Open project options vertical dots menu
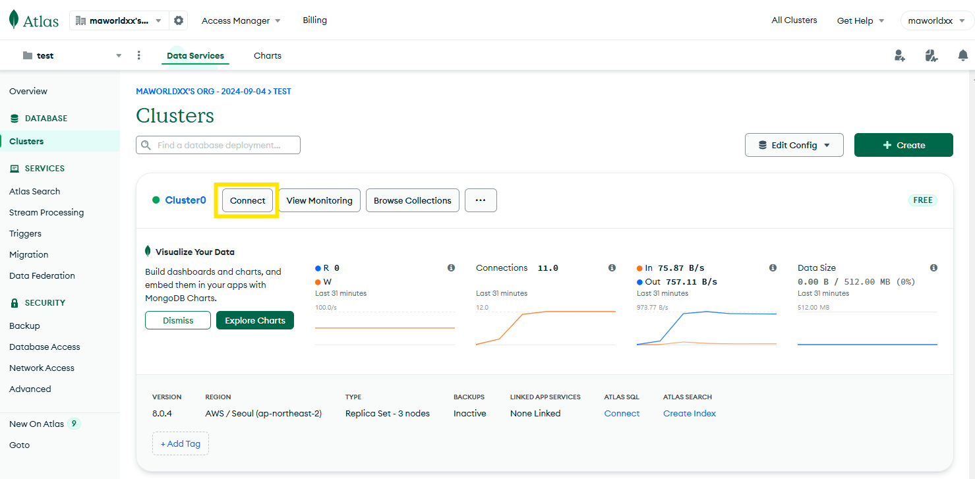Screen dimensions: 975x479 pyautogui.click(x=138, y=55)
